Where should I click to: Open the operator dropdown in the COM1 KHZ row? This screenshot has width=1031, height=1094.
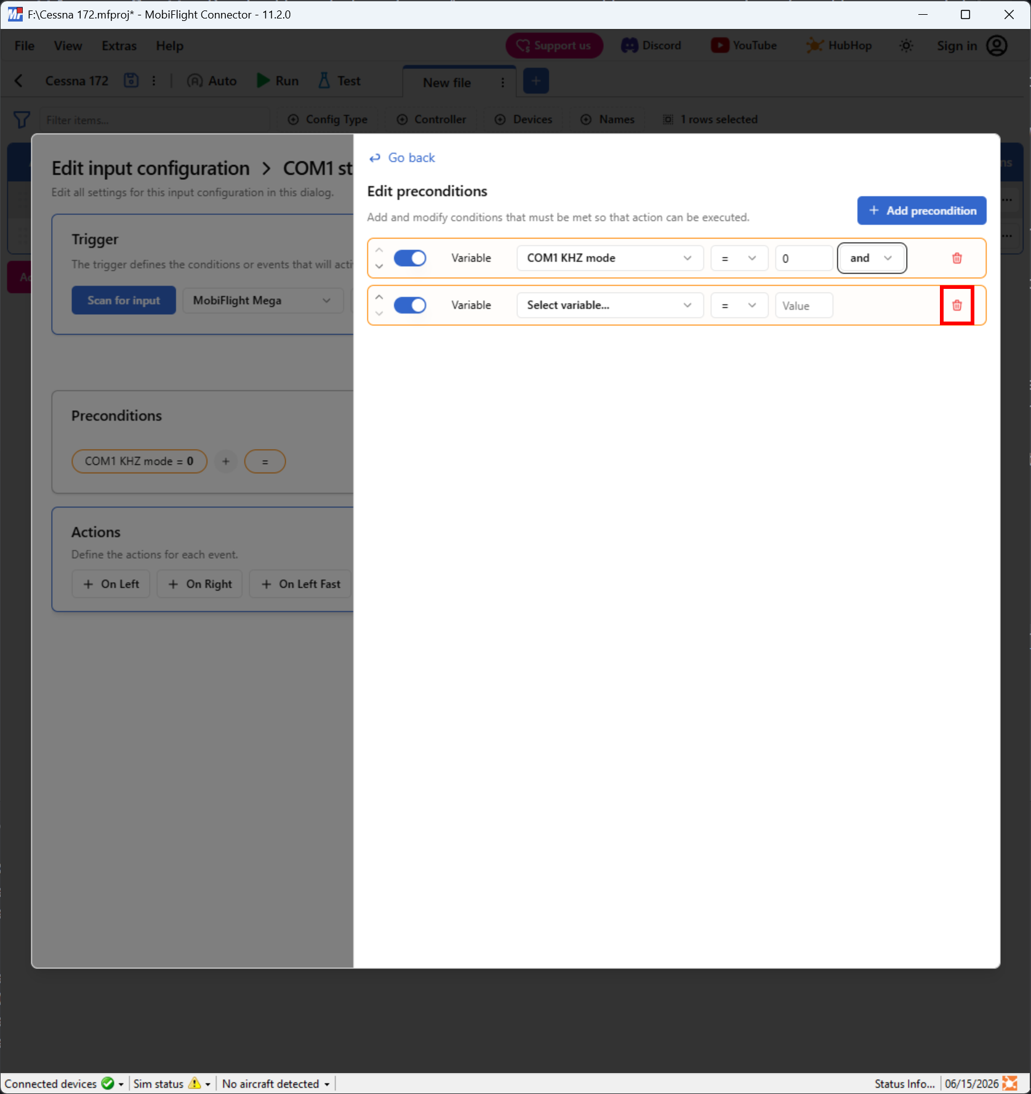click(739, 258)
